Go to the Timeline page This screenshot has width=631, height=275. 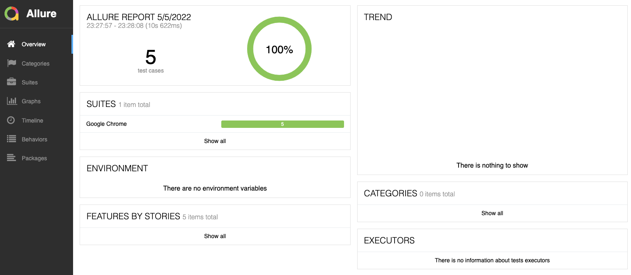[32, 120]
